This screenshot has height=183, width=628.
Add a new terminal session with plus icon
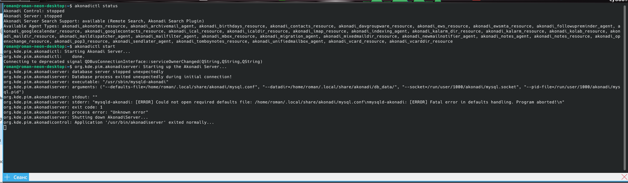click(x=7, y=177)
